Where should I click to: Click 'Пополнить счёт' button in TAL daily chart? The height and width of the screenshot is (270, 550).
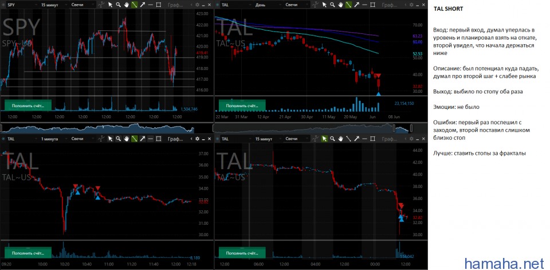[x=242, y=105]
